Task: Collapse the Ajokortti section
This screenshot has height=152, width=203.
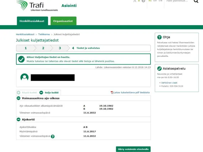Action: (19, 119)
